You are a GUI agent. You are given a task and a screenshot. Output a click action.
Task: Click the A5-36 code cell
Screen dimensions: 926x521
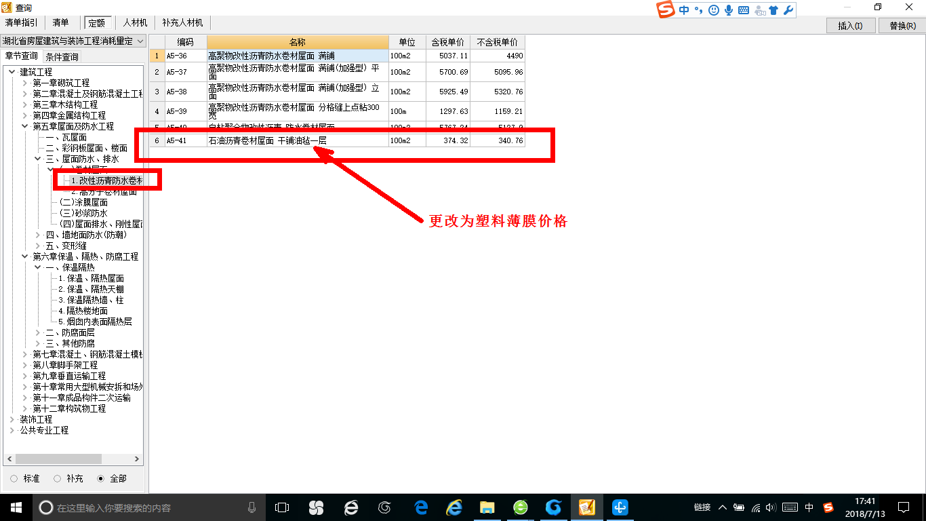pyautogui.click(x=186, y=56)
